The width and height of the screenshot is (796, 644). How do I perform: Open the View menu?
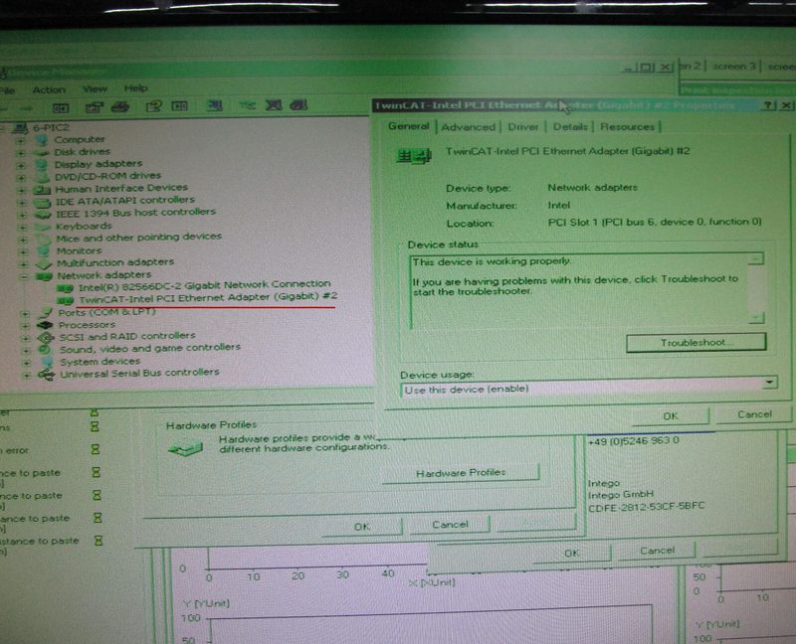[95, 89]
